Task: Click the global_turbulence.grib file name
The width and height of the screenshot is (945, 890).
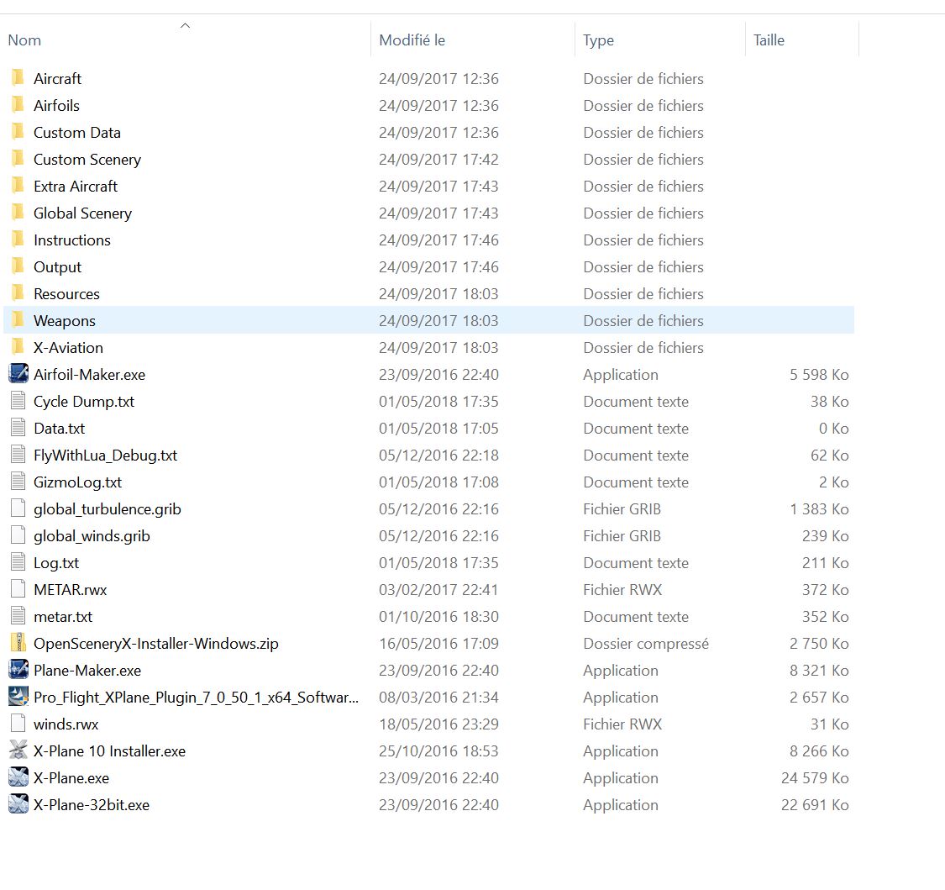Action: tap(108, 509)
